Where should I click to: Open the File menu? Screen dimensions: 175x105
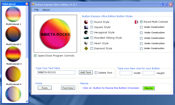pos(36,10)
